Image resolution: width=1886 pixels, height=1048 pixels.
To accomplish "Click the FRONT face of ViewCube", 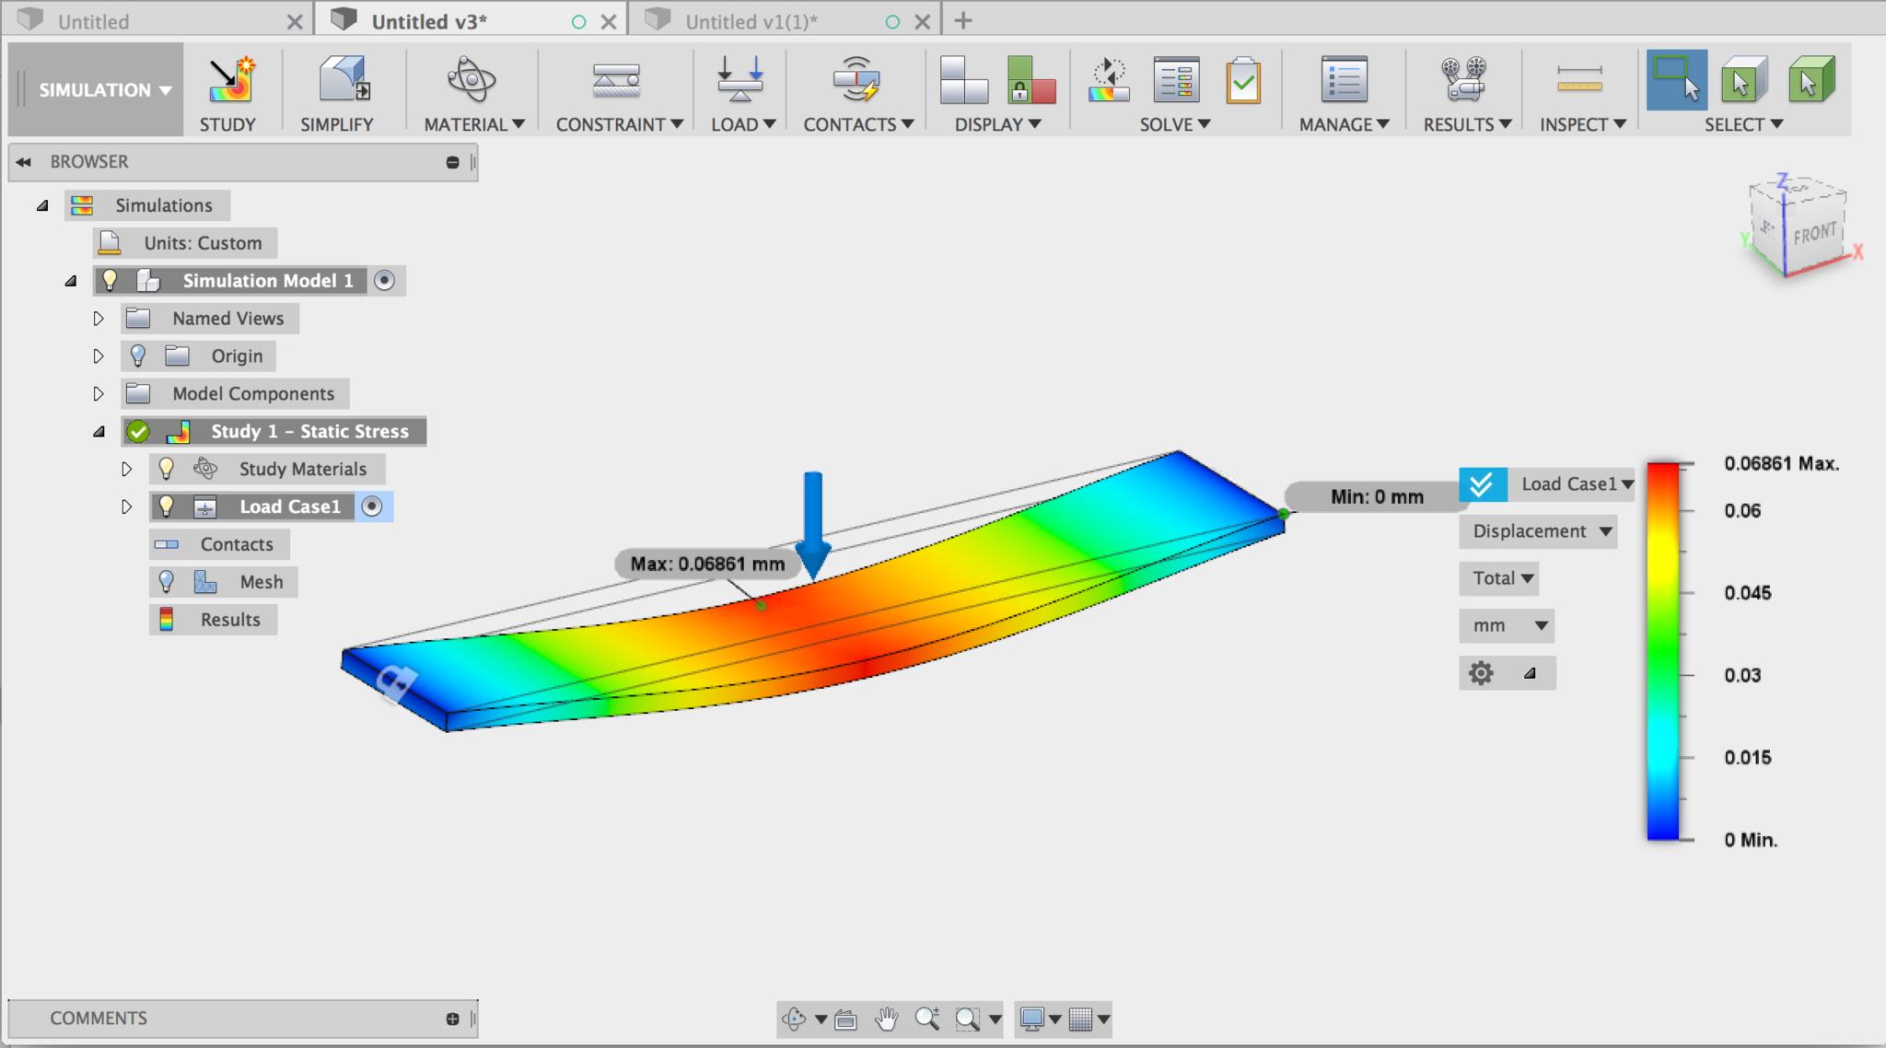I will click(x=1814, y=234).
